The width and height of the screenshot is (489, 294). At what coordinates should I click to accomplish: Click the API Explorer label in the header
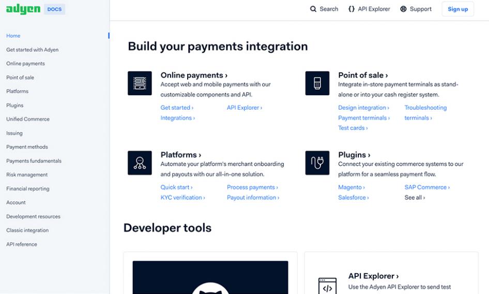(x=374, y=9)
